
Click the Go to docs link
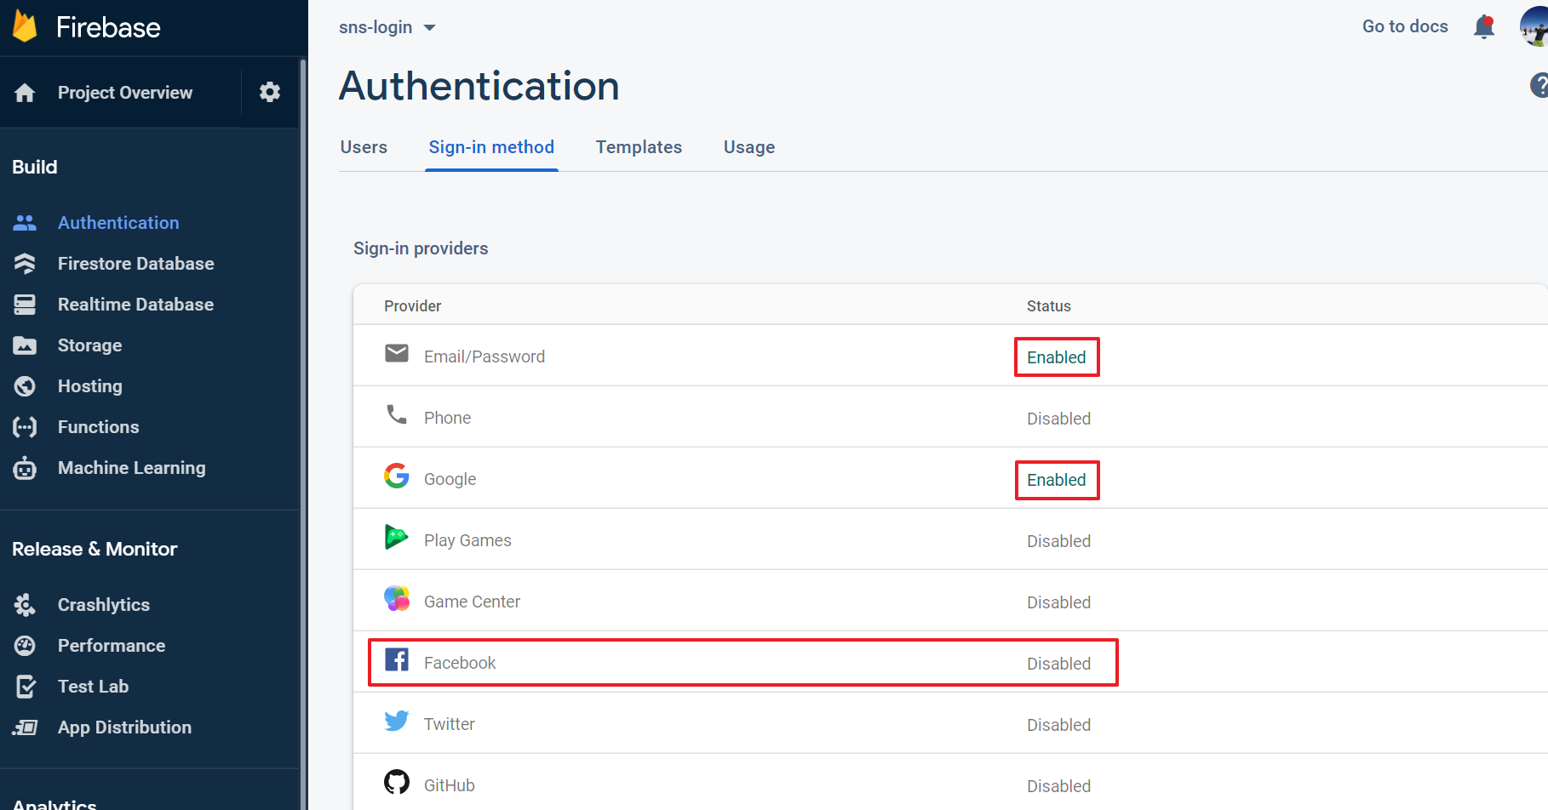point(1405,26)
